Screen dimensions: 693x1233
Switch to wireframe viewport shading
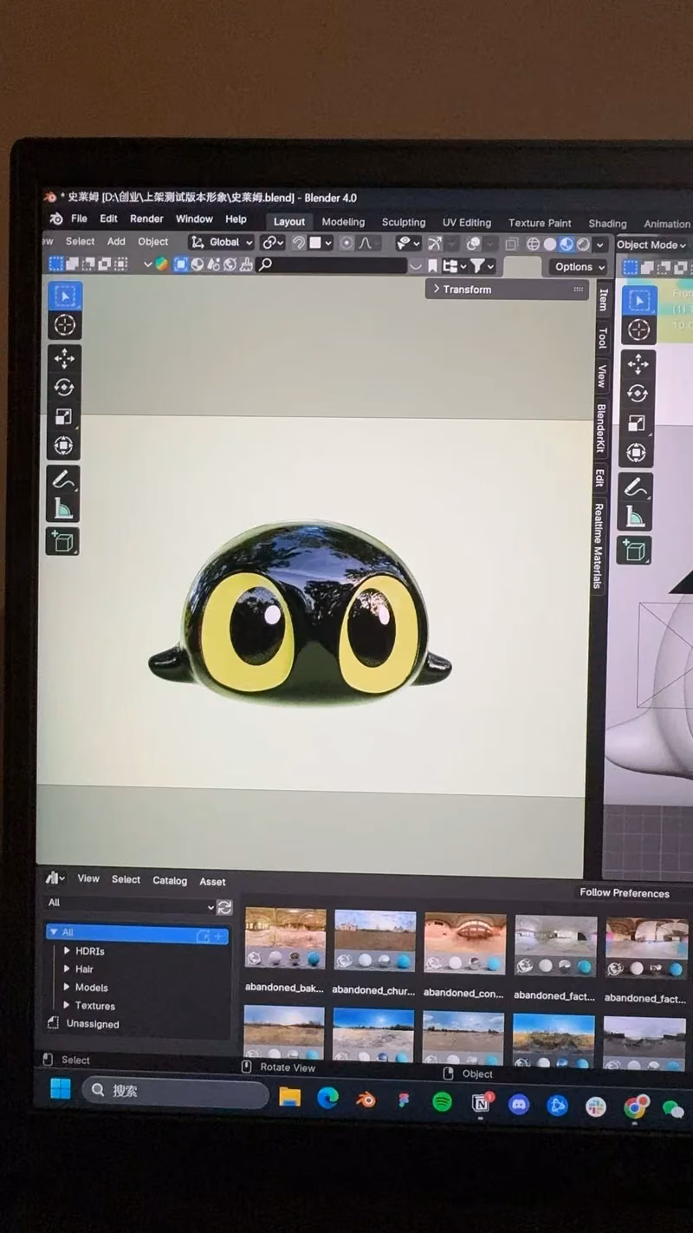tap(533, 245)
